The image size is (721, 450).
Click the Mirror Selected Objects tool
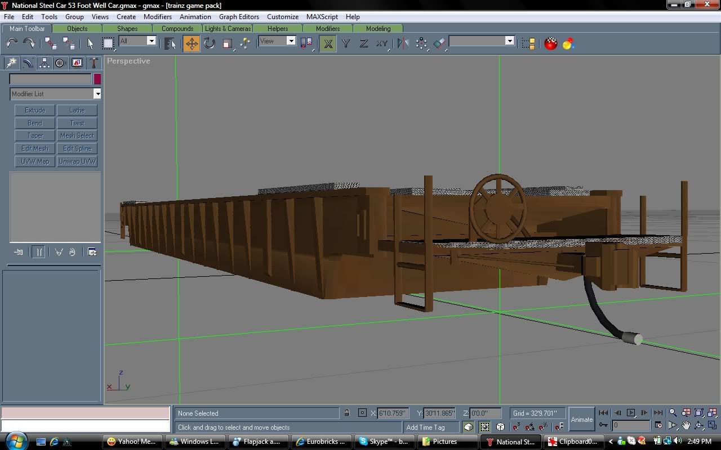coord(403,43)
